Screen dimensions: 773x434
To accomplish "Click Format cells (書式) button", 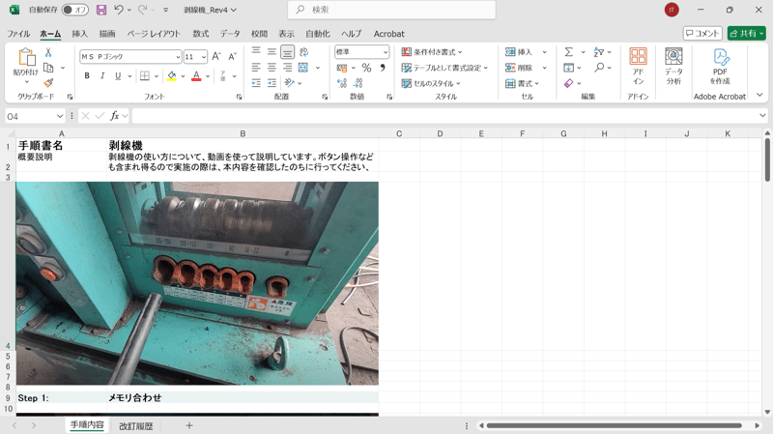I will pos(523,83).
